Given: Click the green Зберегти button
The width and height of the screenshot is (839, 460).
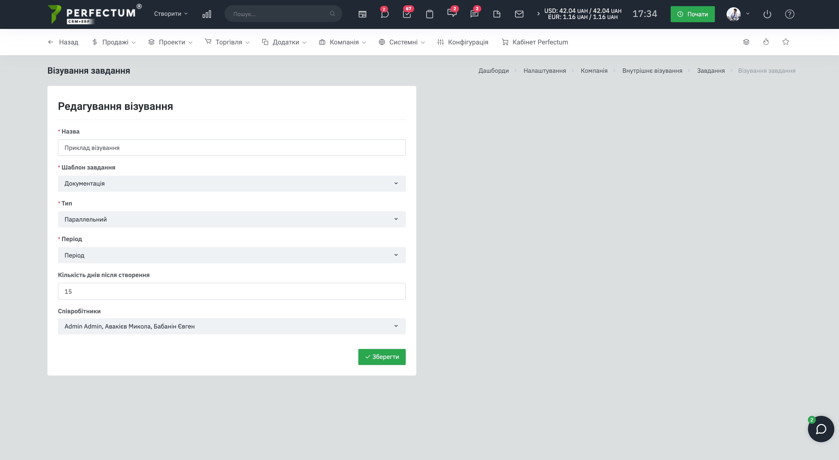Looking at the screenshot, I should point(382,357).
